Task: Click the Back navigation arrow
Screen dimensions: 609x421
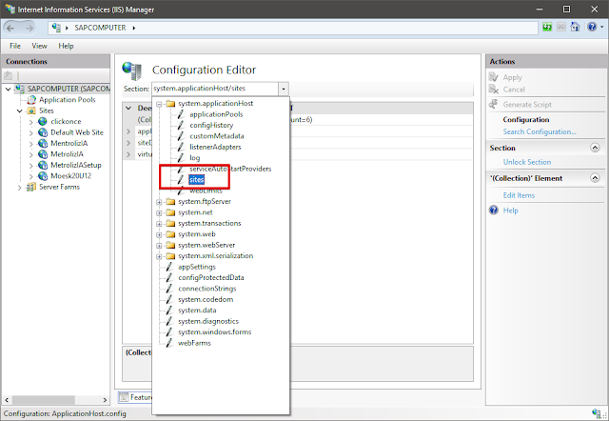Action: pyautogui.click(x=10, y=28)
